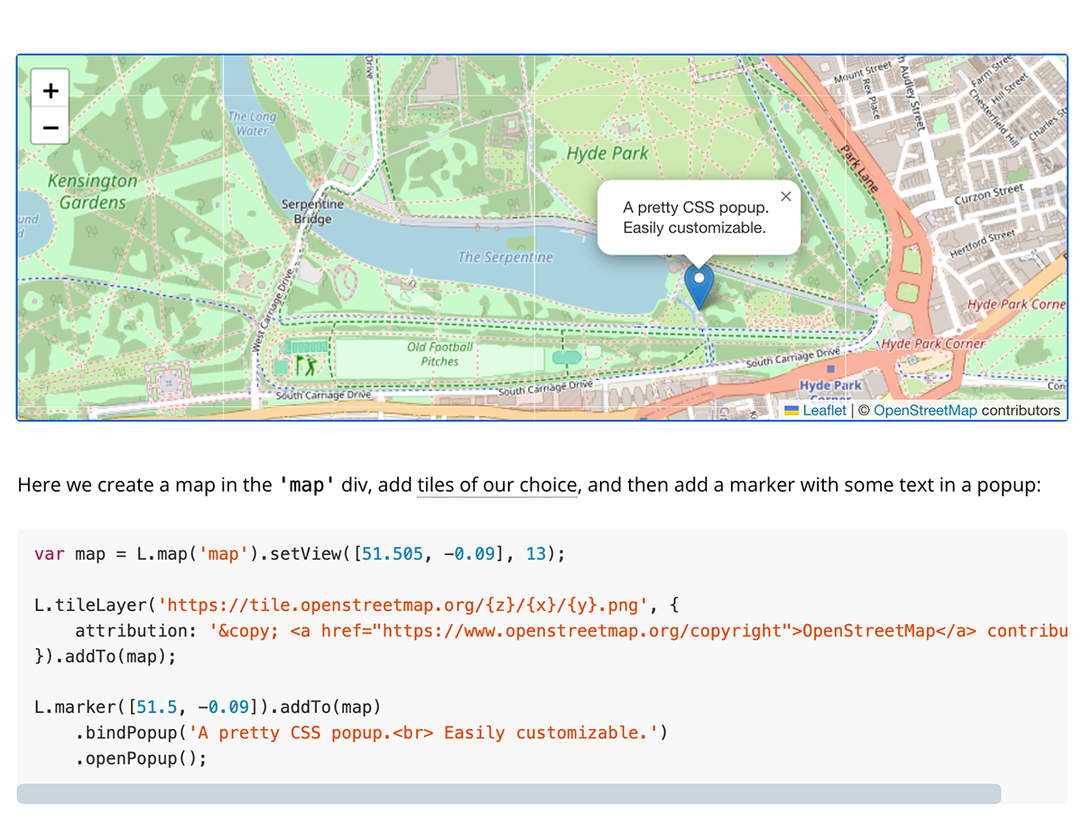The image size is (1083, 825).
Task: Click the Kensington Gardens map label
Action: click(92, 191)
